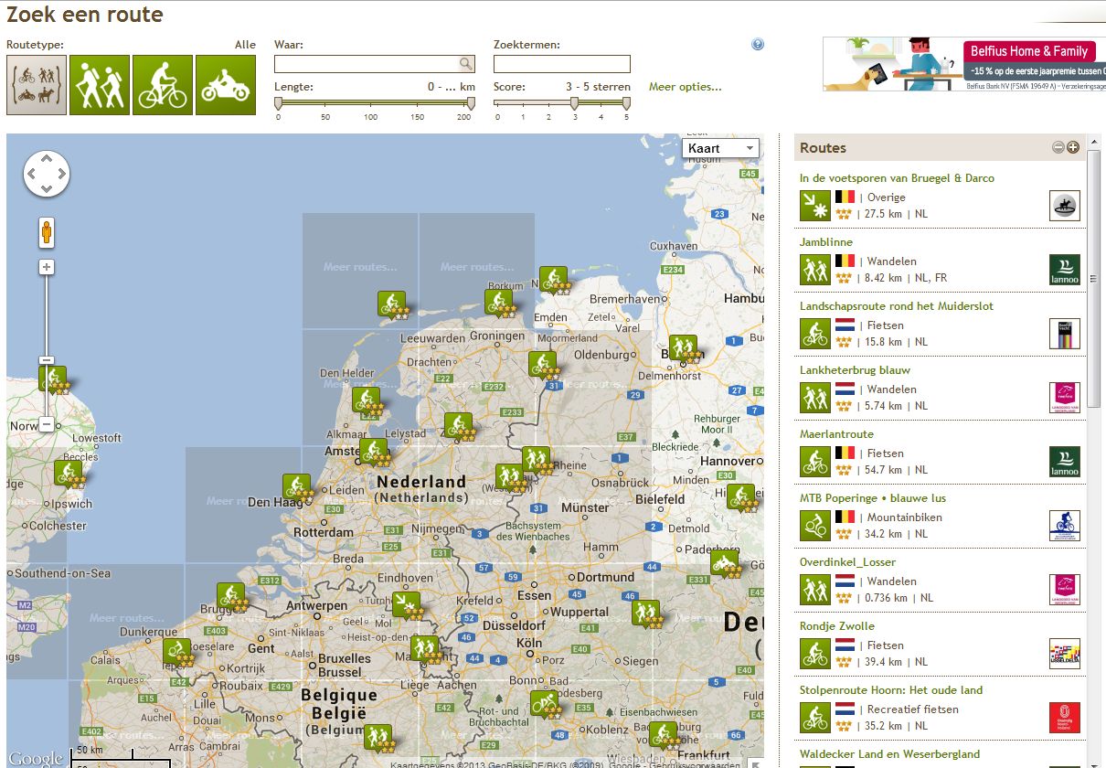1106x768 pixels.
Task: Open the Rondje Zwolle route
Action: 837,626
